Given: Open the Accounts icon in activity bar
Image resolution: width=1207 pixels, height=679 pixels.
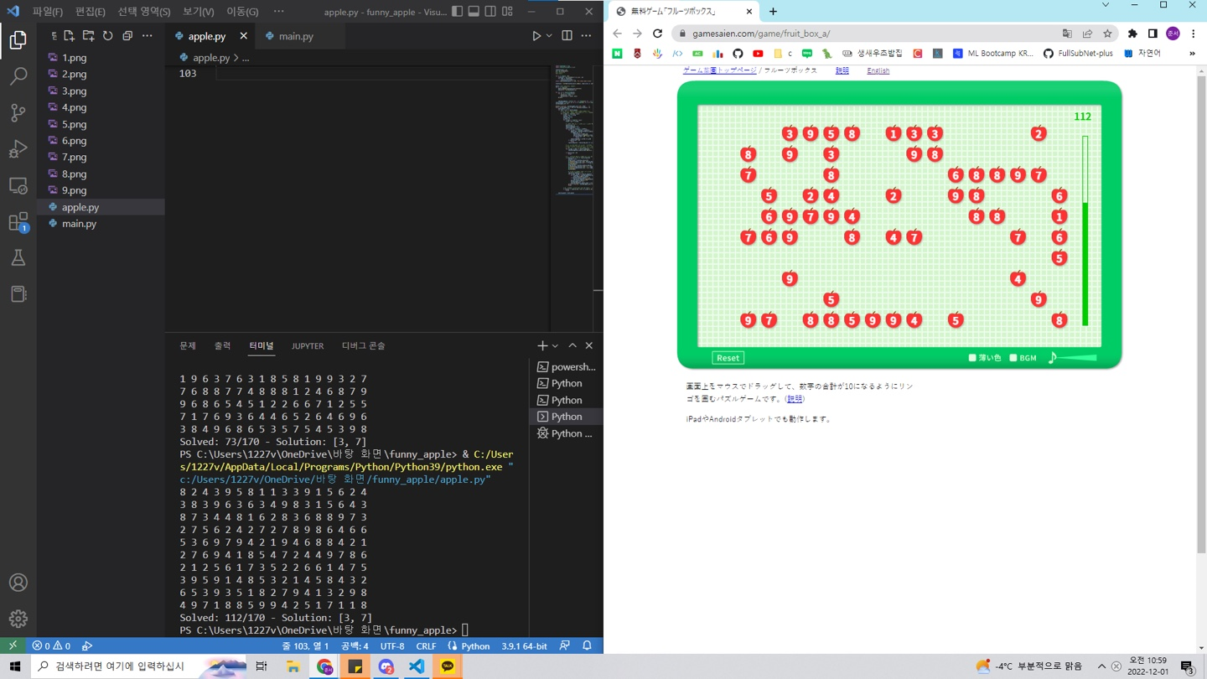Looking at the screenshot, I should (18, 583).
